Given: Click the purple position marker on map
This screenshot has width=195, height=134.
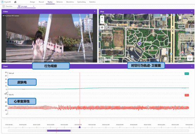Looking at the screenshot, I should tap(139, 44).
